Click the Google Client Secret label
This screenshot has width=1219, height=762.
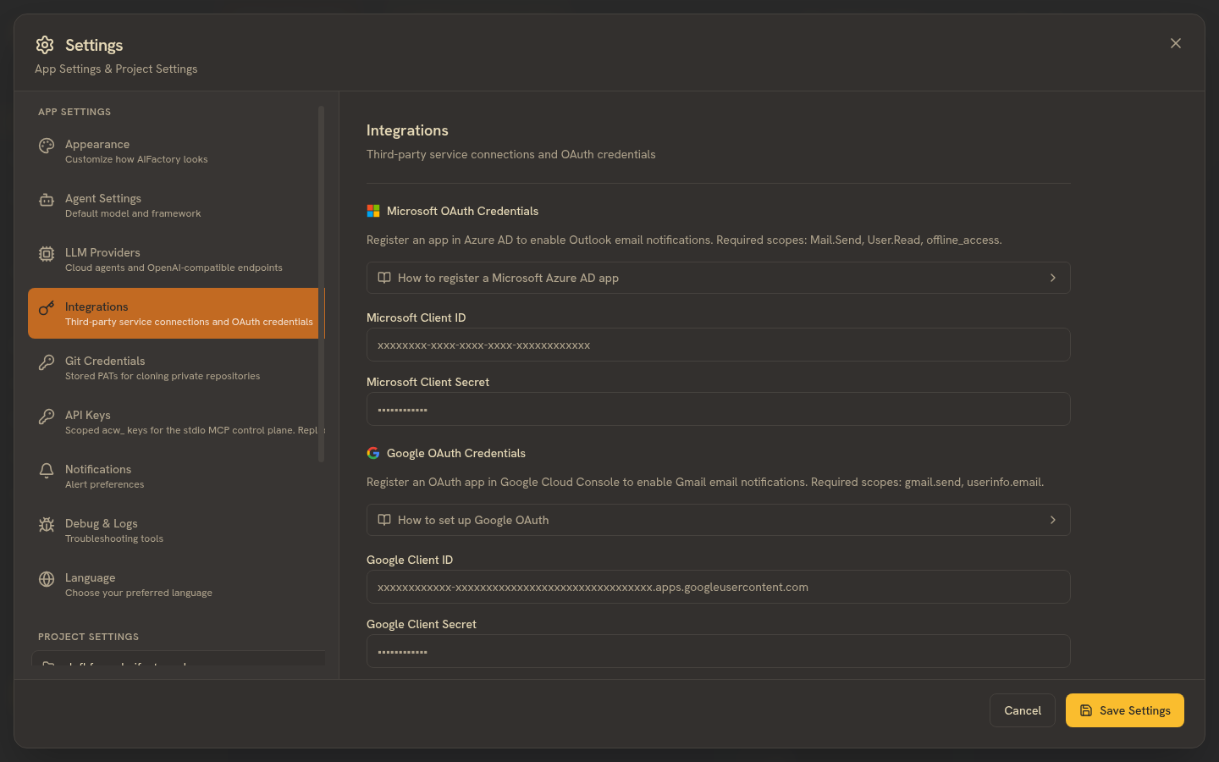coord(422,624)
